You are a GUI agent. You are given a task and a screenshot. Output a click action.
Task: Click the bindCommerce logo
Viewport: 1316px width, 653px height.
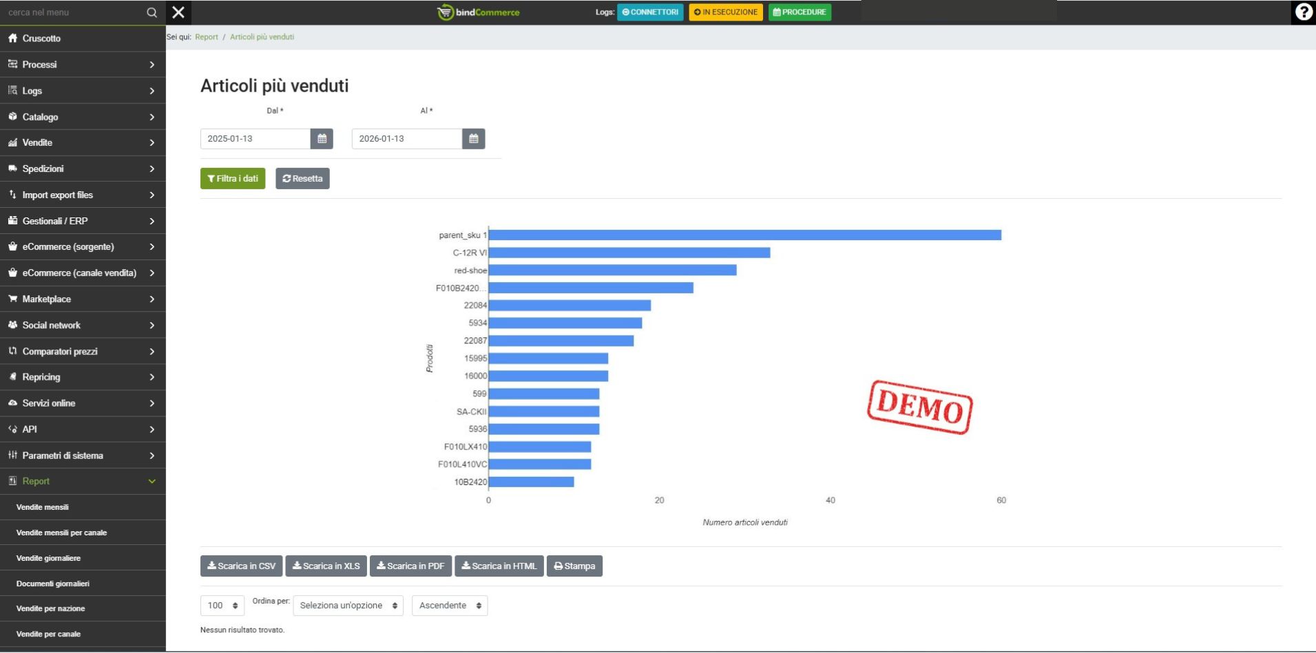(x=479, y=12)
